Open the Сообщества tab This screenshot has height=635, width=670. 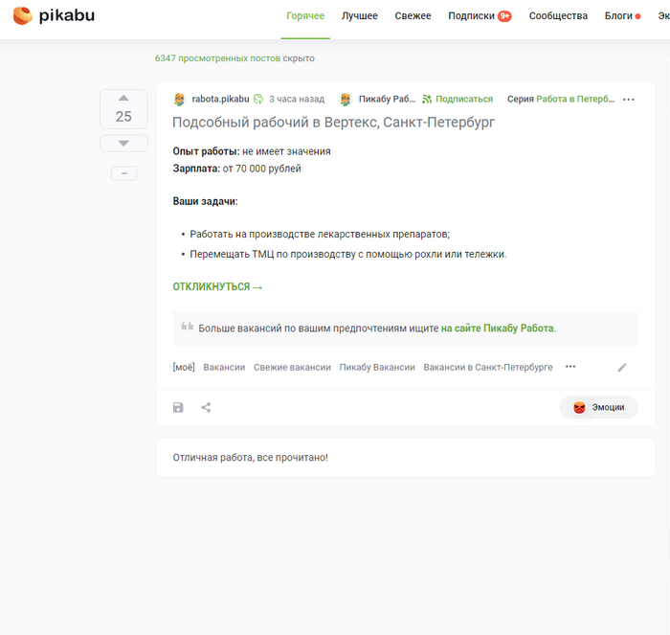[558, 16]
